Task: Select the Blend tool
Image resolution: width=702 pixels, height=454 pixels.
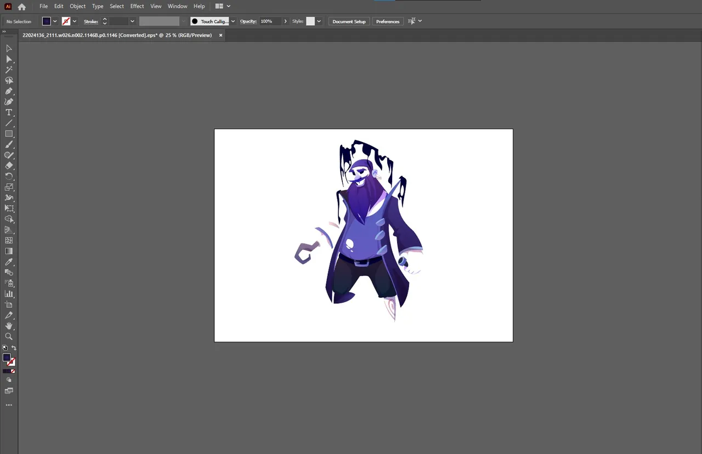Action: tap(9, 273)
